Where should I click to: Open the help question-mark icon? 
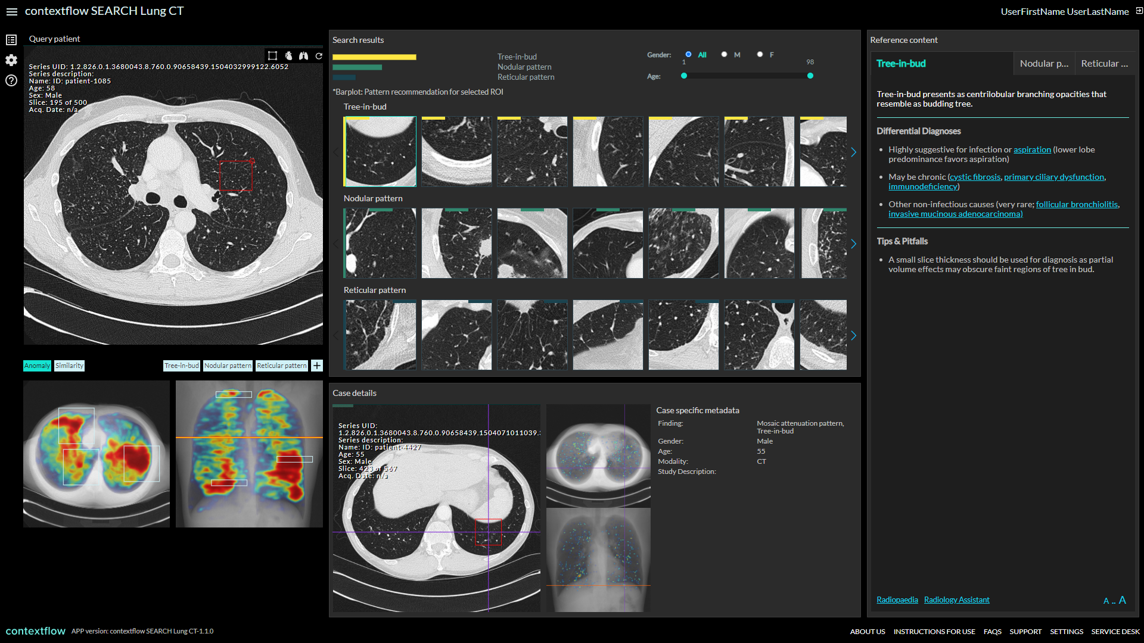pos(10,81)
